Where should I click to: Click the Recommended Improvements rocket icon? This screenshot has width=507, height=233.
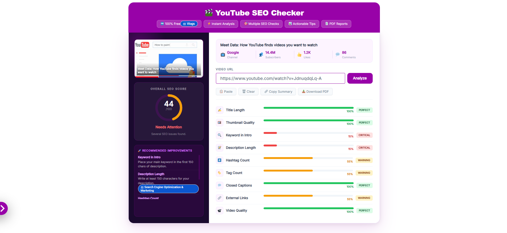click(x=139, y=151)
